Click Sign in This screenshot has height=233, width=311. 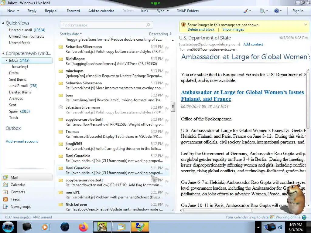coord(298,11)
